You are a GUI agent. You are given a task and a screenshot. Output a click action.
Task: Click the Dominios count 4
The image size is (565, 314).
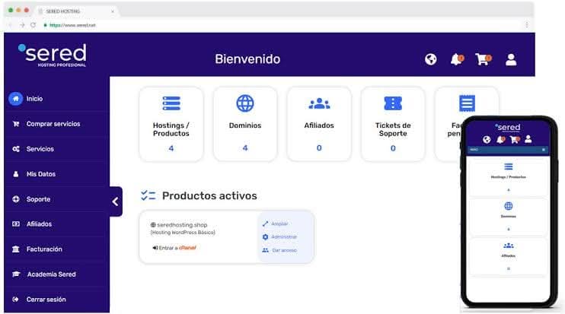(x=245, y=147)
